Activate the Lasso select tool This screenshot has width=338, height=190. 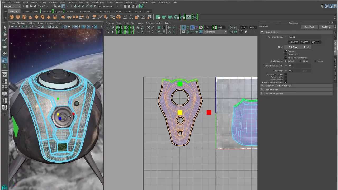pyautogui.click(x=4, y=34)
